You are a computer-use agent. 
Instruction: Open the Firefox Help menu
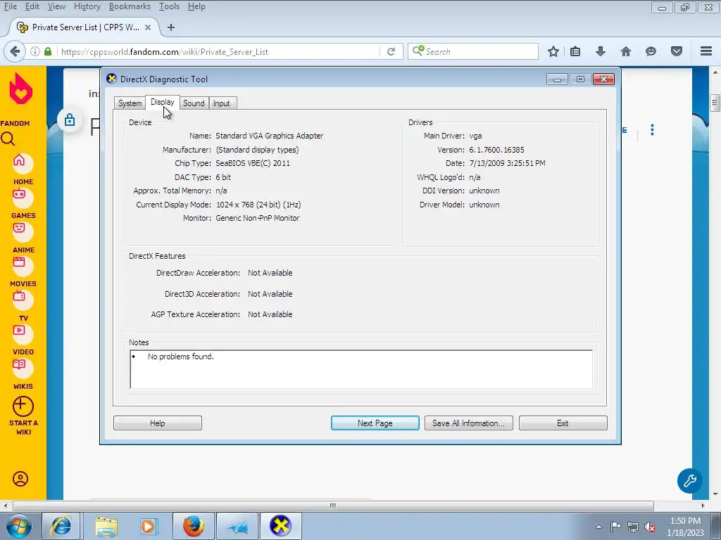coord(196,6)
